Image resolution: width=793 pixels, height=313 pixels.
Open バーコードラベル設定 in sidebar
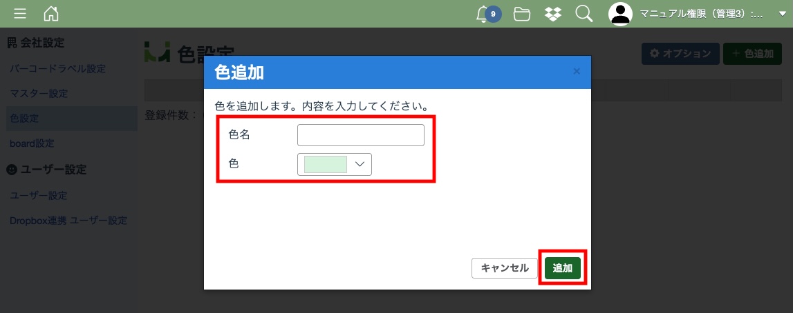coord(57,69)
